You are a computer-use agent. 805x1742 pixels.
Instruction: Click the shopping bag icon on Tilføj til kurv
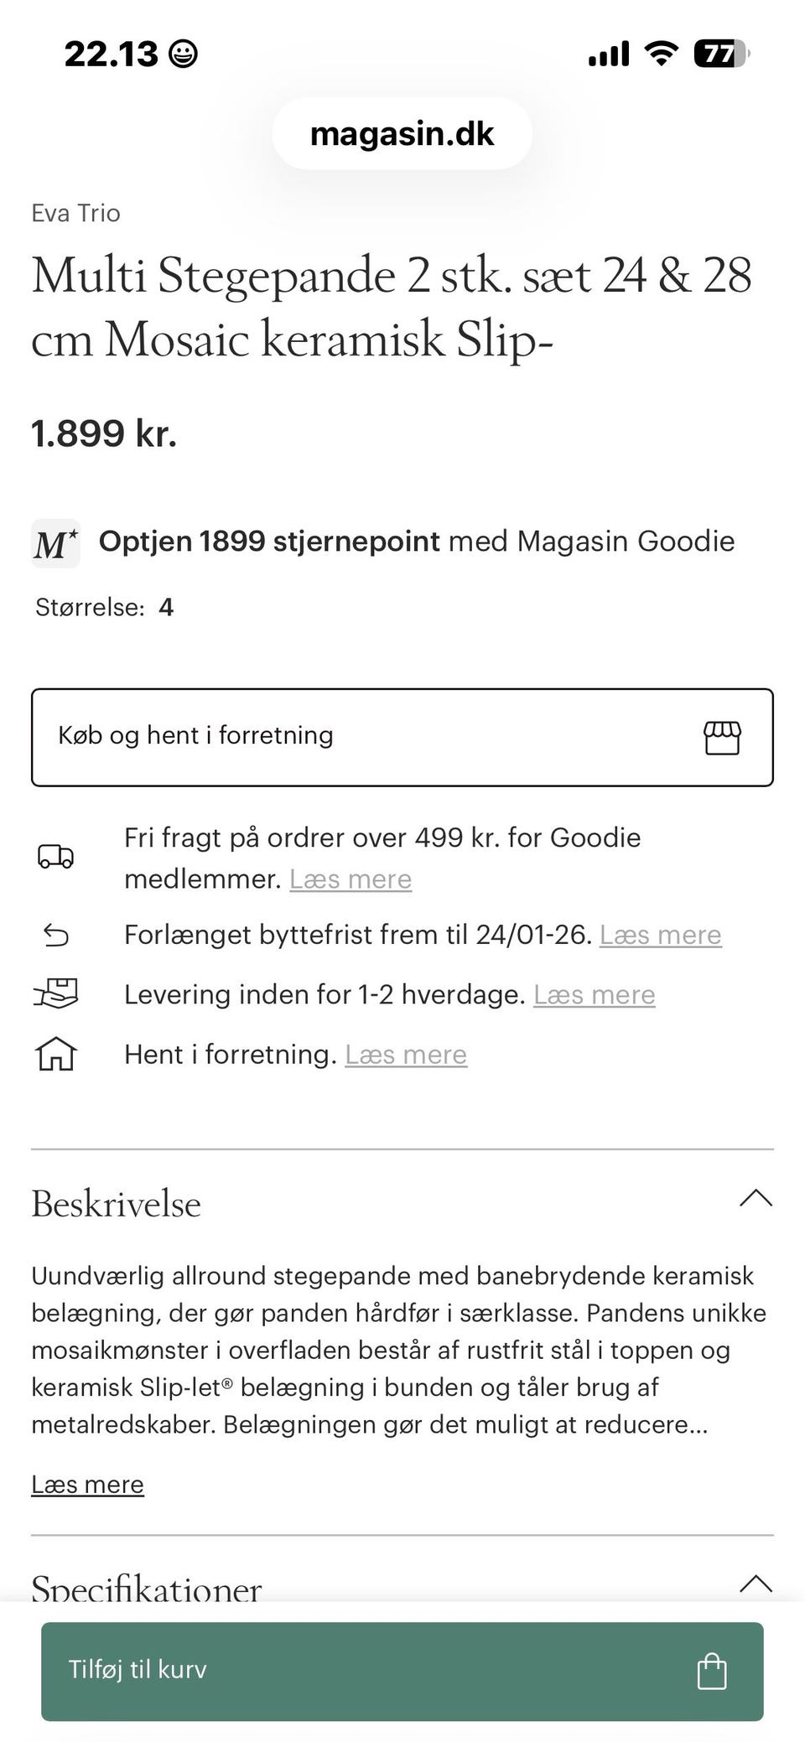(712, 1670)
